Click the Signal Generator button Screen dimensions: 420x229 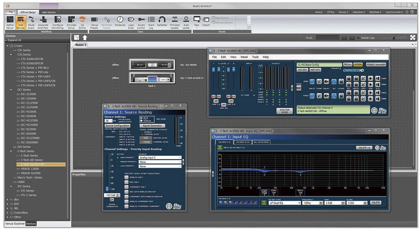pos(152,126)
